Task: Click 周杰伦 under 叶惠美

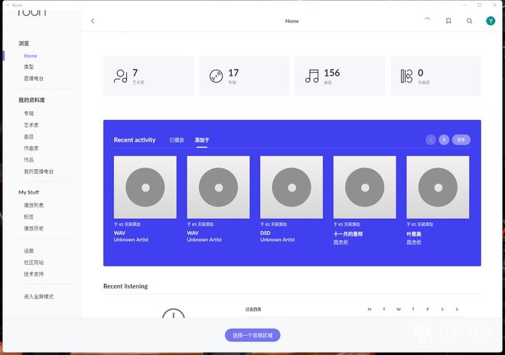Action: [414, 242]
